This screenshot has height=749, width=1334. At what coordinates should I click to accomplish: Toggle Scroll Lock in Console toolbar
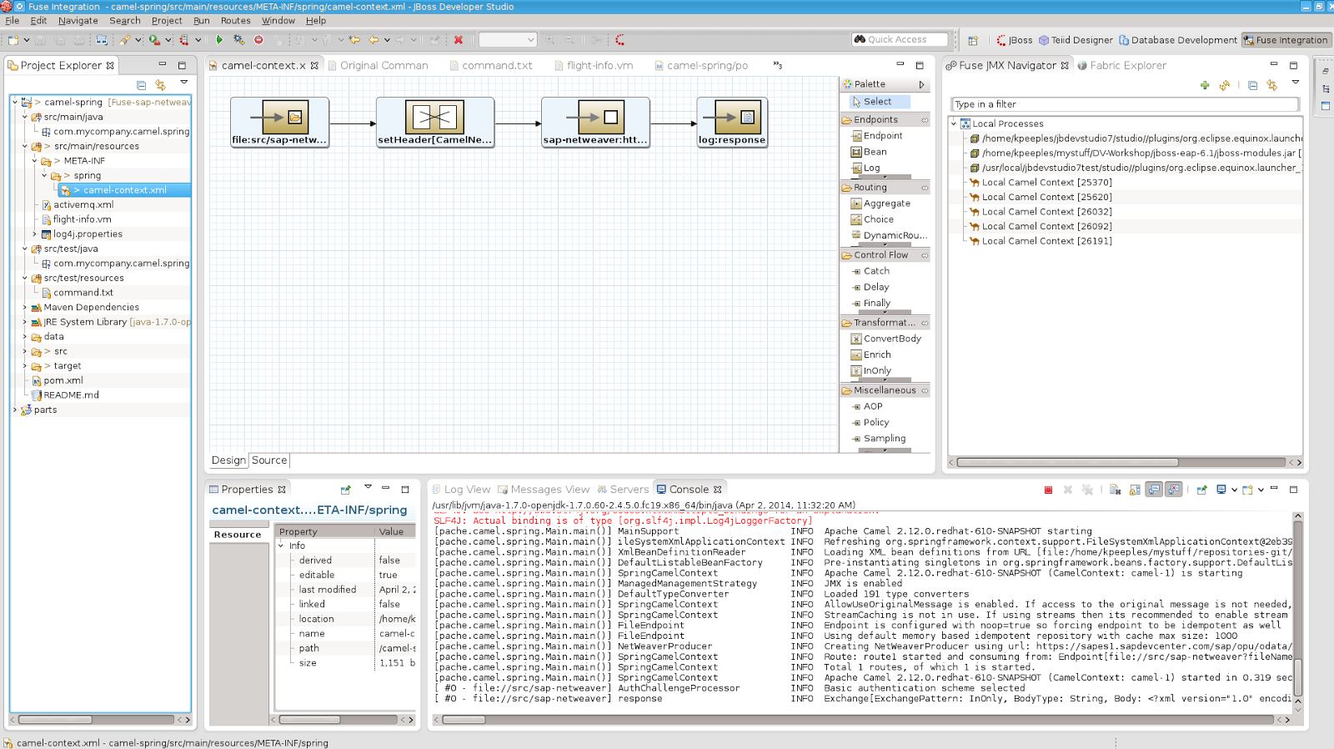[x=1135, y=490]
